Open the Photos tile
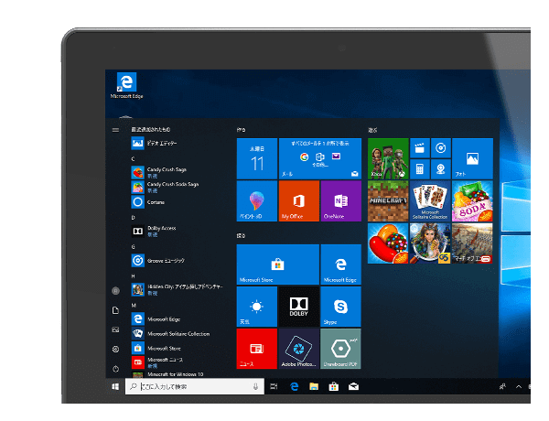Viewport: 549px width, 421px height. pos(472,158)
